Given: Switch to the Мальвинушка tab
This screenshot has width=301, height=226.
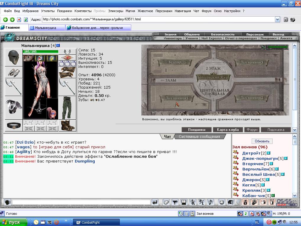Looking at the screenshot, I should click(x=47, y=28).
